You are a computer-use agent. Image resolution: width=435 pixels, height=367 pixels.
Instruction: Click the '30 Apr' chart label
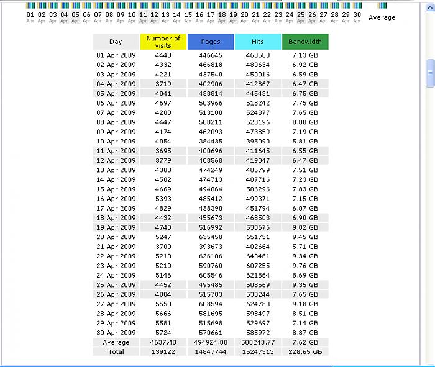[357, 17]
